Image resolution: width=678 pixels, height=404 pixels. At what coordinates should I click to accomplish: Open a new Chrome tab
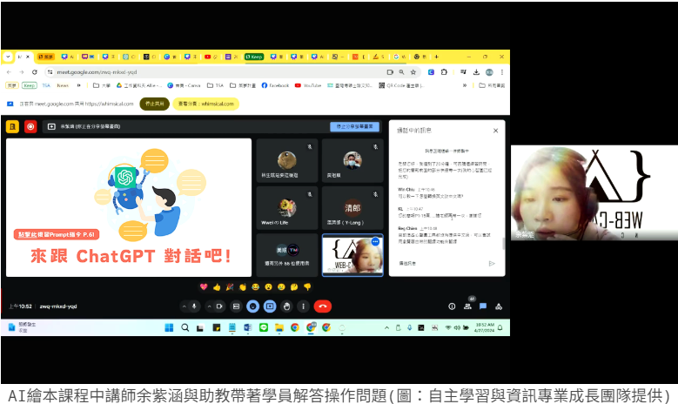click(437, 57)
